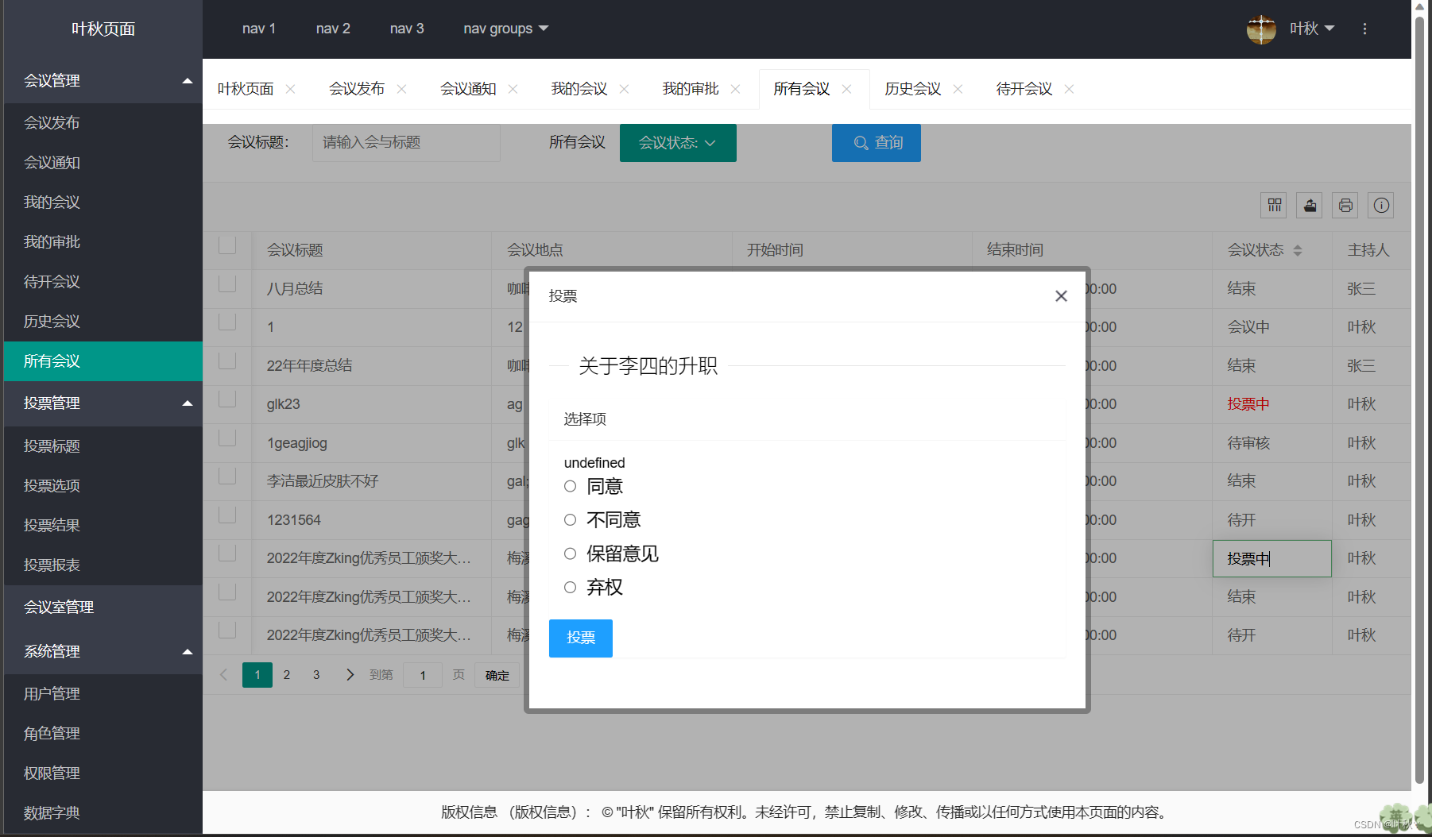The height and width of the screenshot is (837, 1432).
Task: Click the 查询 search button
Action: click(x=877, y=143)
